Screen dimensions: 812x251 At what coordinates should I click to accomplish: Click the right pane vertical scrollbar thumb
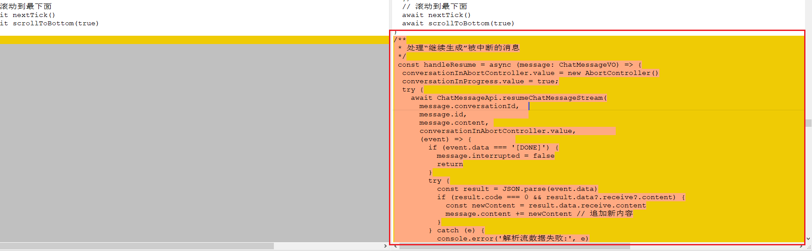(809, 123)
